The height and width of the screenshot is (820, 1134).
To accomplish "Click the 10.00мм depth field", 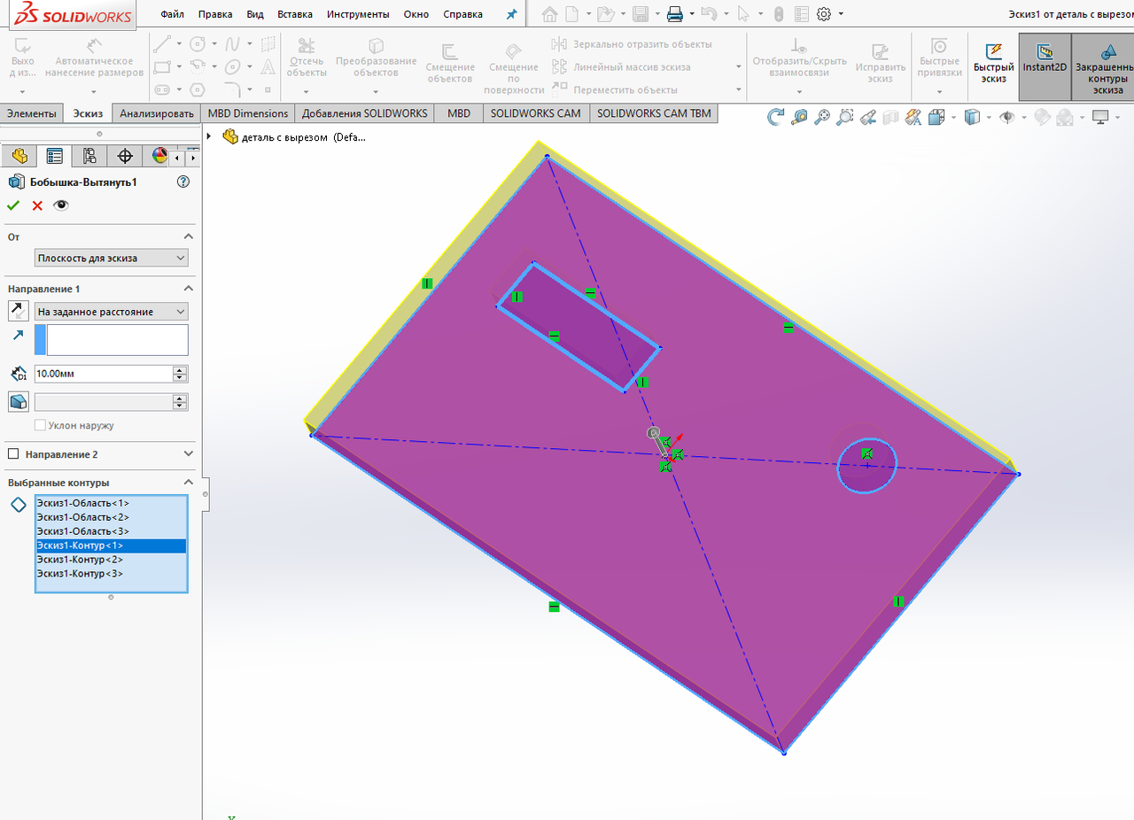I will [104, 374].
